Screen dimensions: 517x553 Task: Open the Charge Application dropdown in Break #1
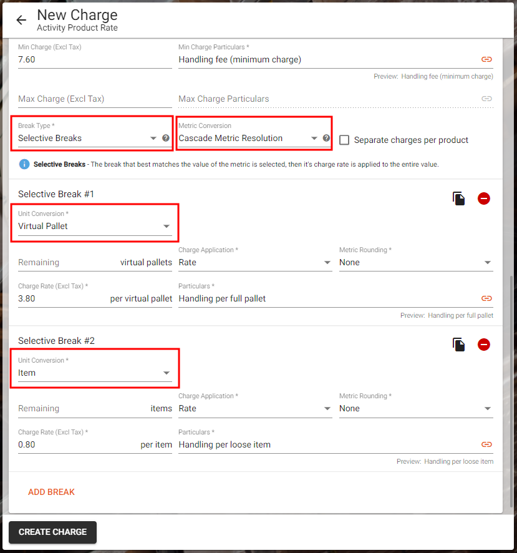tap(327, 262)
